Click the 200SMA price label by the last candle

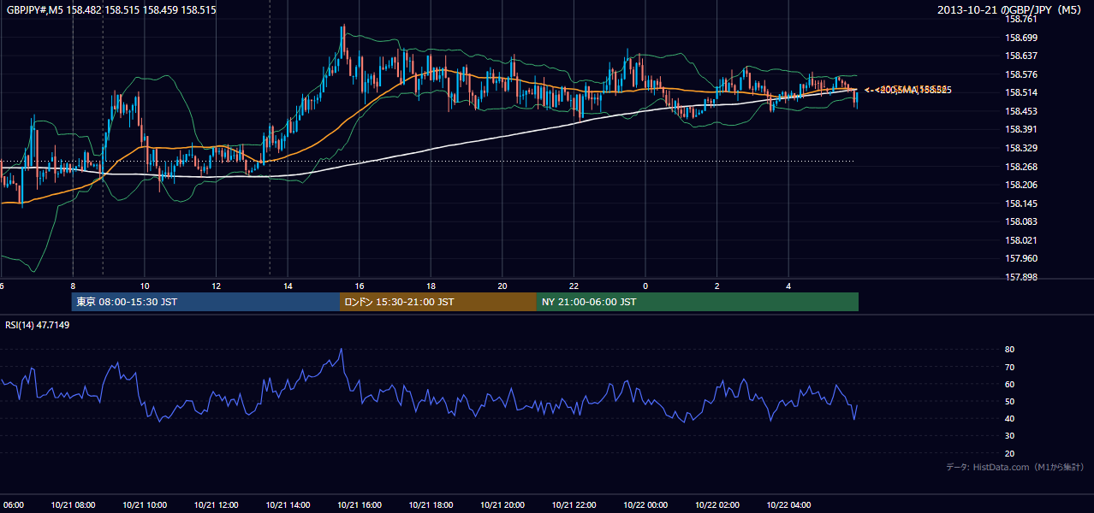pyautogui.click(x=909, y=90)
